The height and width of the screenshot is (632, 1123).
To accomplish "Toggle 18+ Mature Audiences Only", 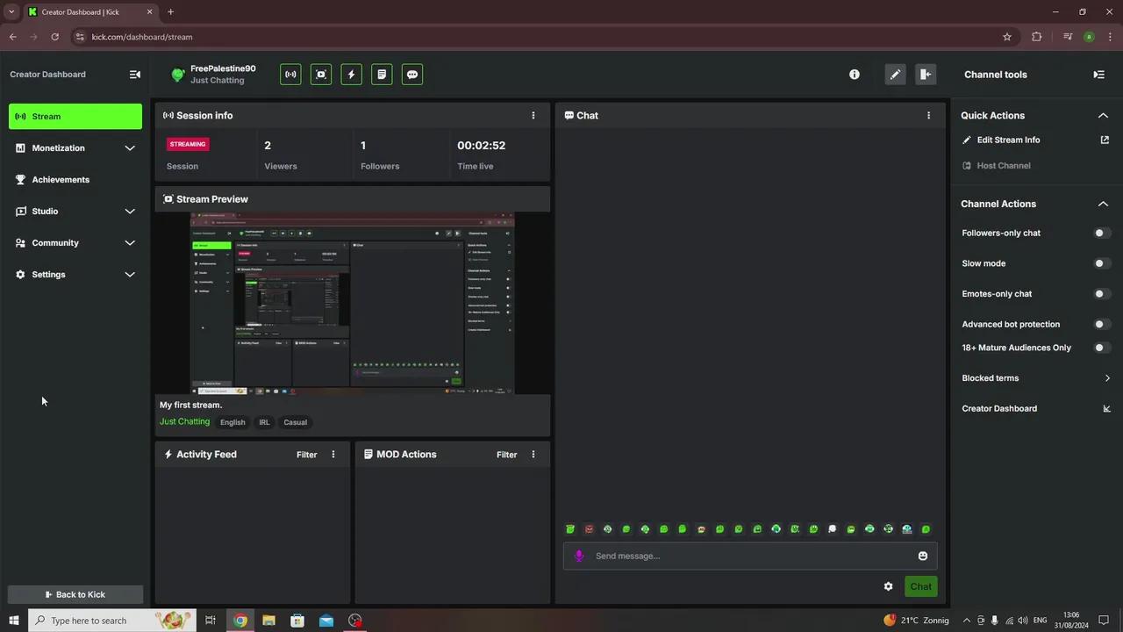I will (x=1102, y=348).
